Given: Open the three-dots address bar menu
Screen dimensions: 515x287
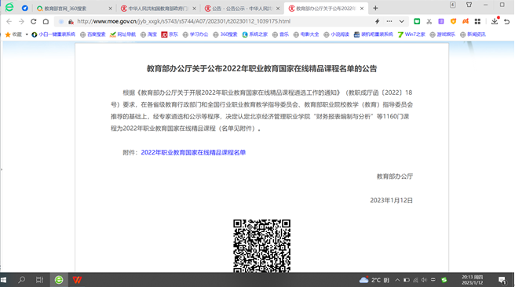Looking at the screenshot, I should coord(389,21).
